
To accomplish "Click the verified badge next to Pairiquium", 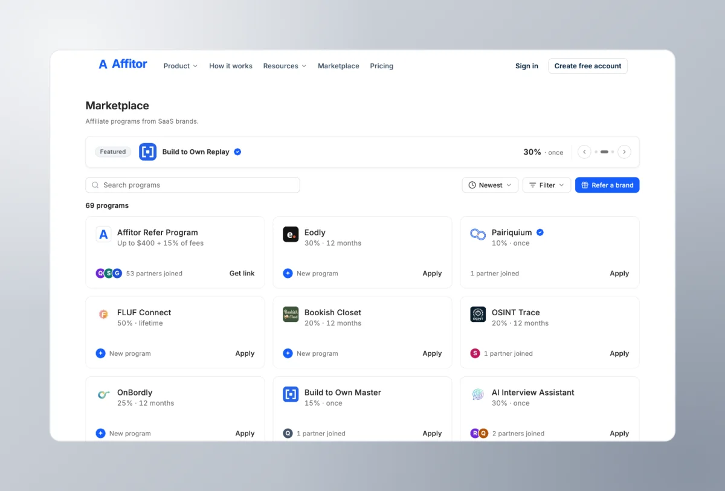I will (x=540, y=233).
